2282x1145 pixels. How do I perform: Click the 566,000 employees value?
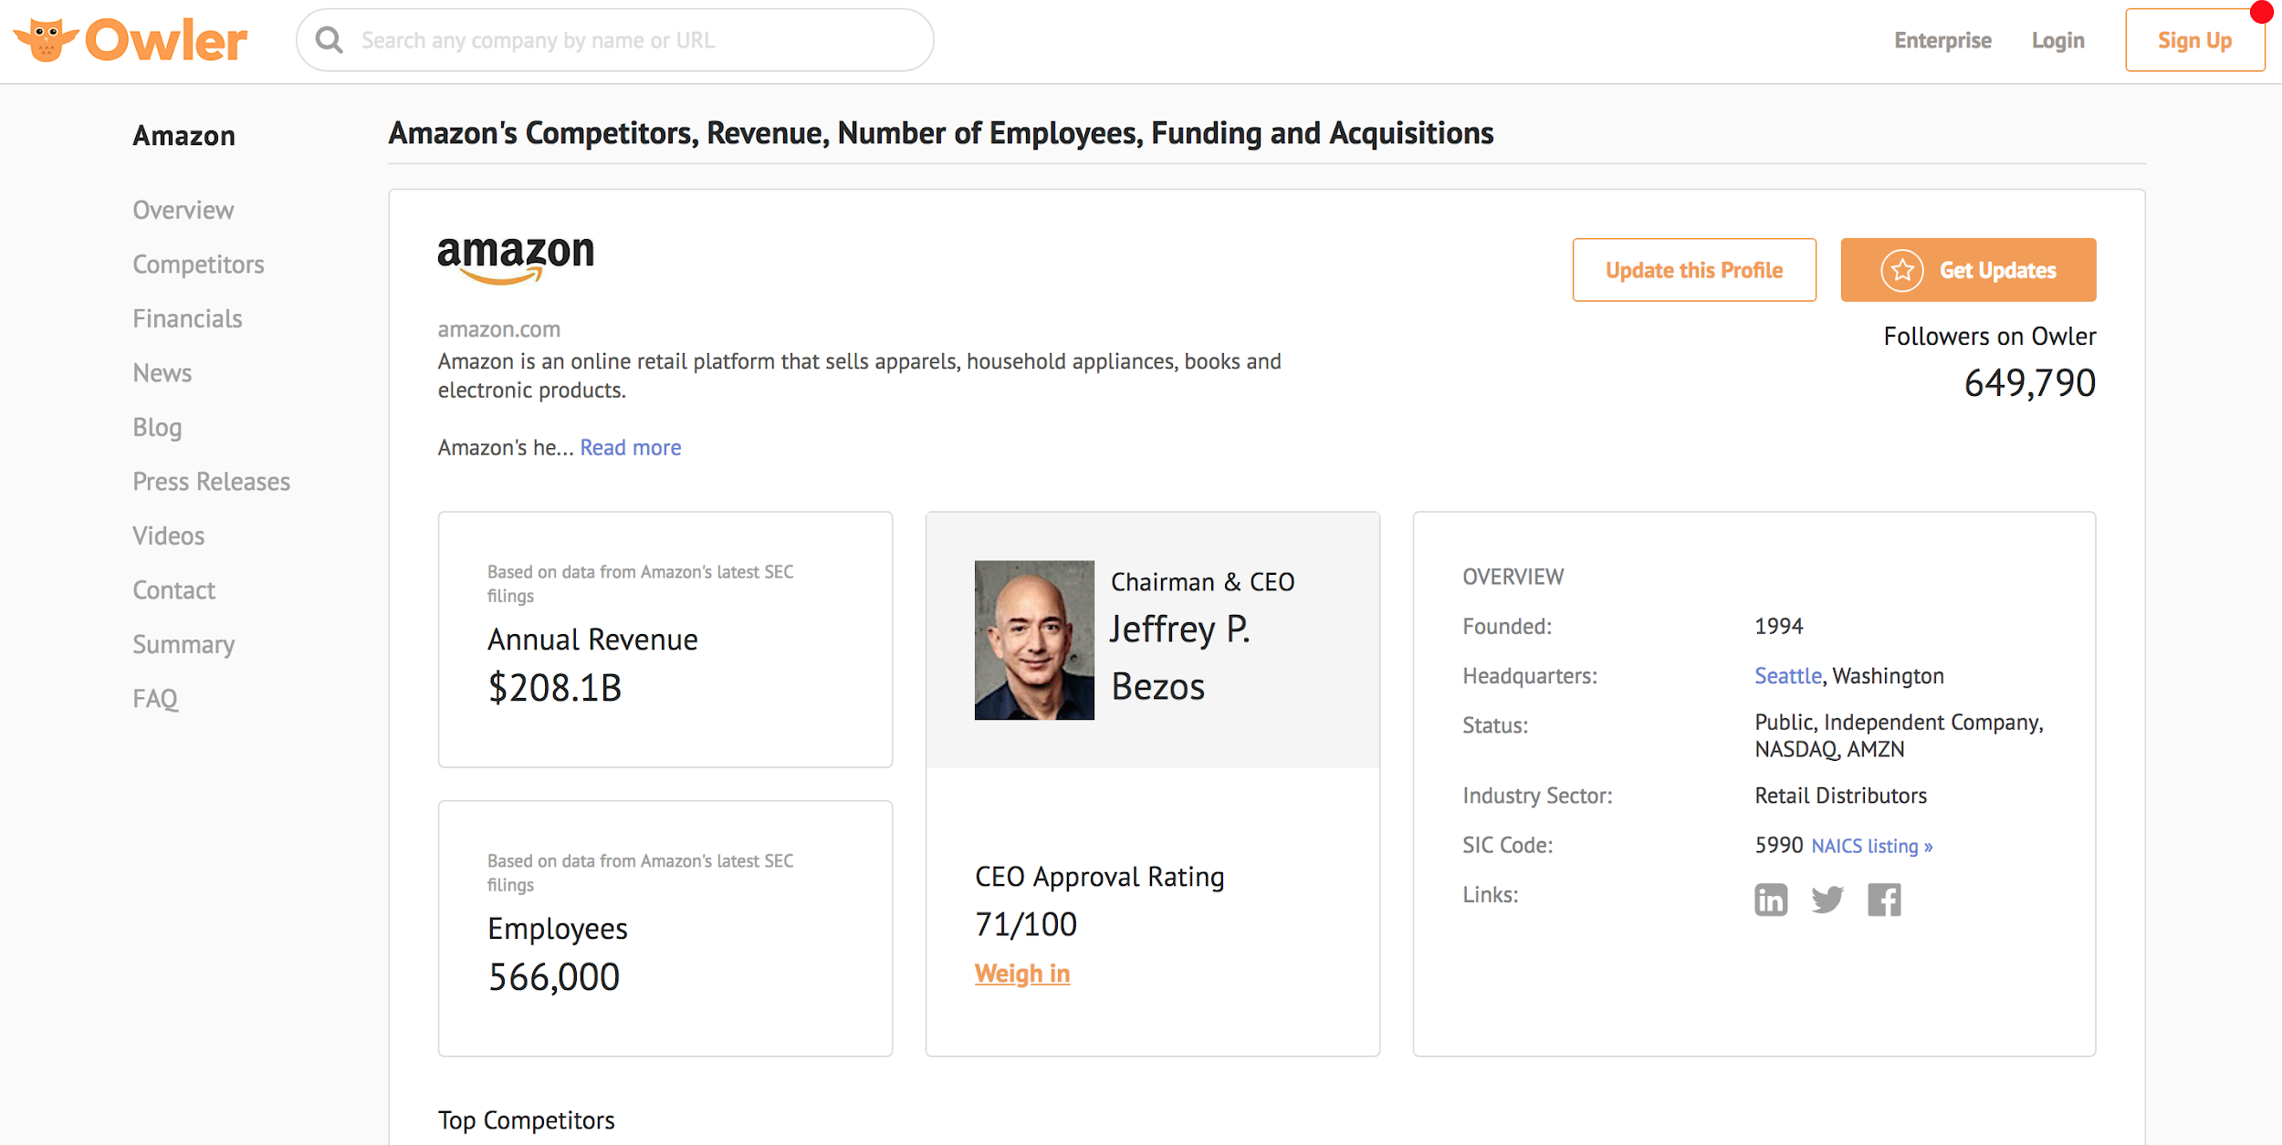pyautogui.click(x=554, y=977)
